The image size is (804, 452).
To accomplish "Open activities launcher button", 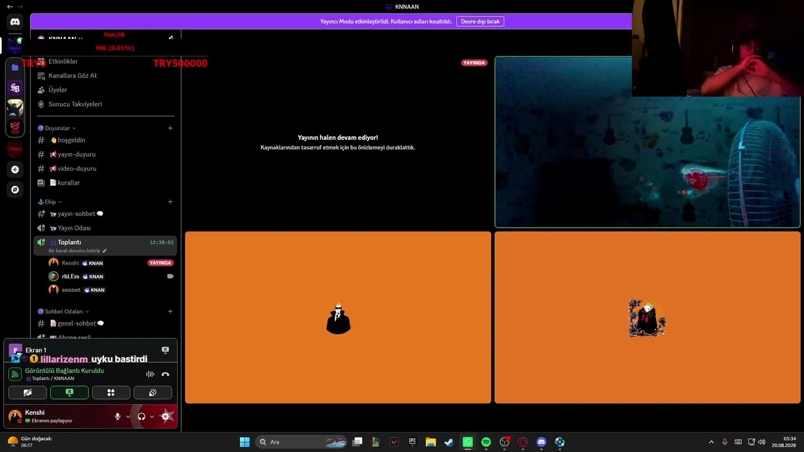I will [111, 393].
